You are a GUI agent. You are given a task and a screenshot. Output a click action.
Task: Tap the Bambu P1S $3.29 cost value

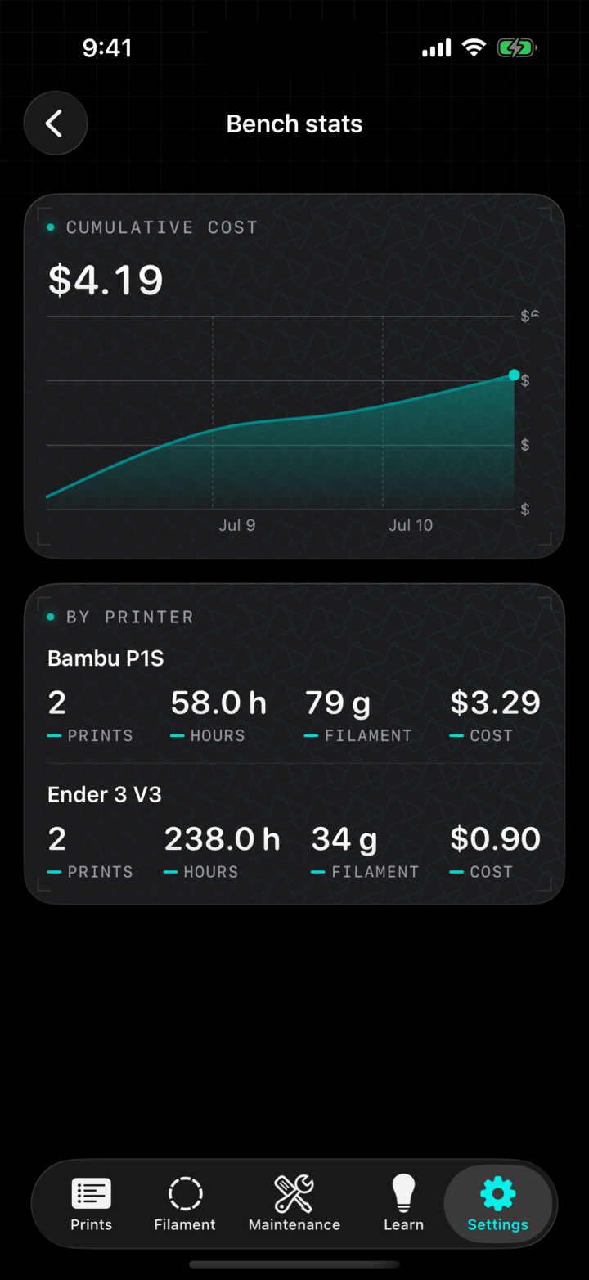click(x=495, y=703)
